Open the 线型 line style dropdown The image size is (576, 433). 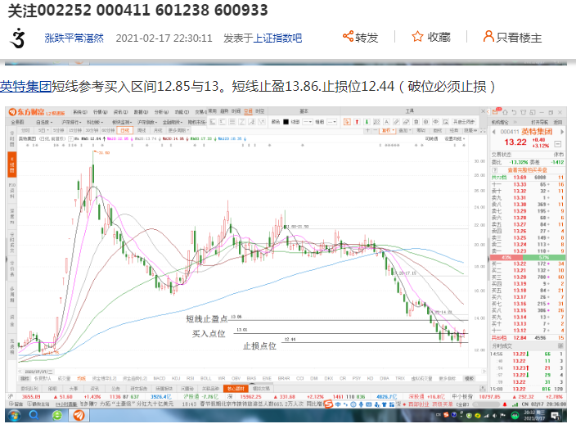click(x=308, y=122)
